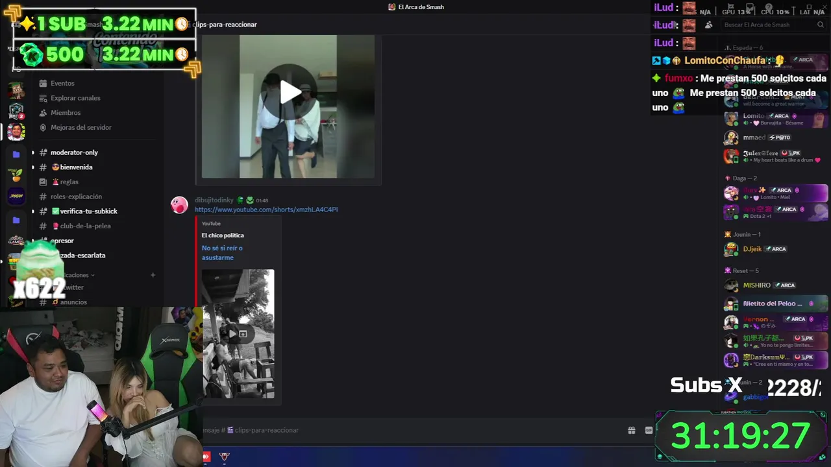This screenshot has height=467, width=831.
Task: Open the 'El chico política' embed title
Action: click(x=223, y=235)
